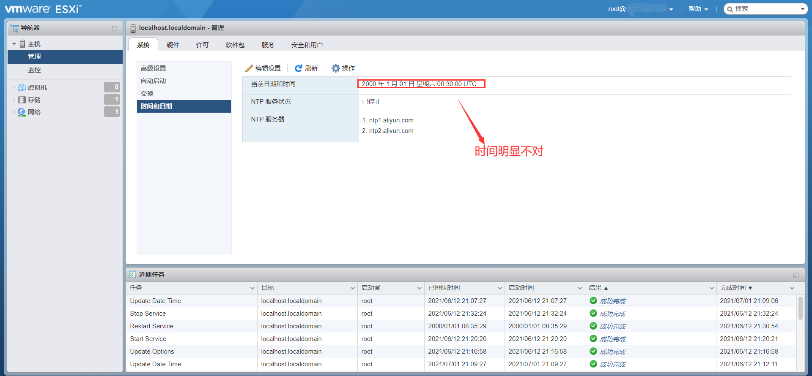Click the Networking globe icon in navigator
This screenshot has width=812, height=376.
(x=22, y=112)
